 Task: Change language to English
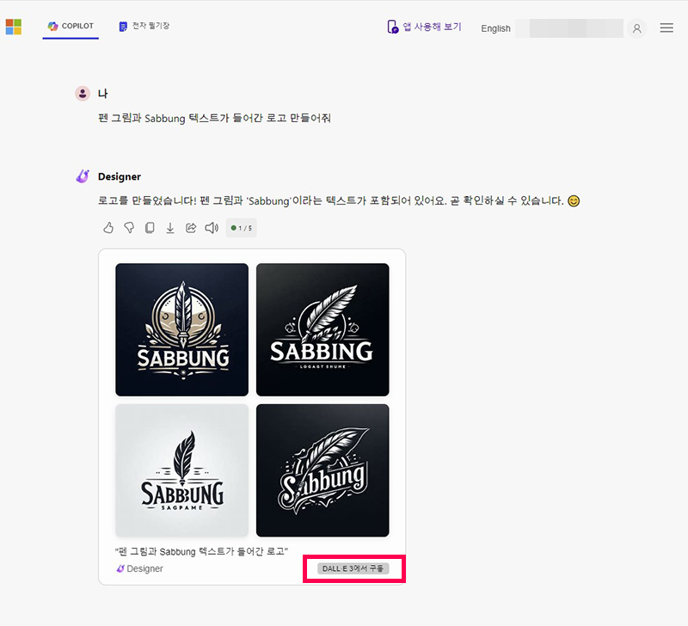point(495,28)
